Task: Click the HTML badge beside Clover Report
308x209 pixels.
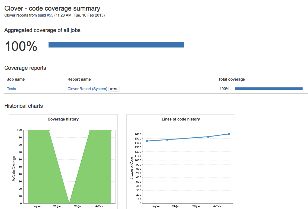Action: (x=114, y=89)
